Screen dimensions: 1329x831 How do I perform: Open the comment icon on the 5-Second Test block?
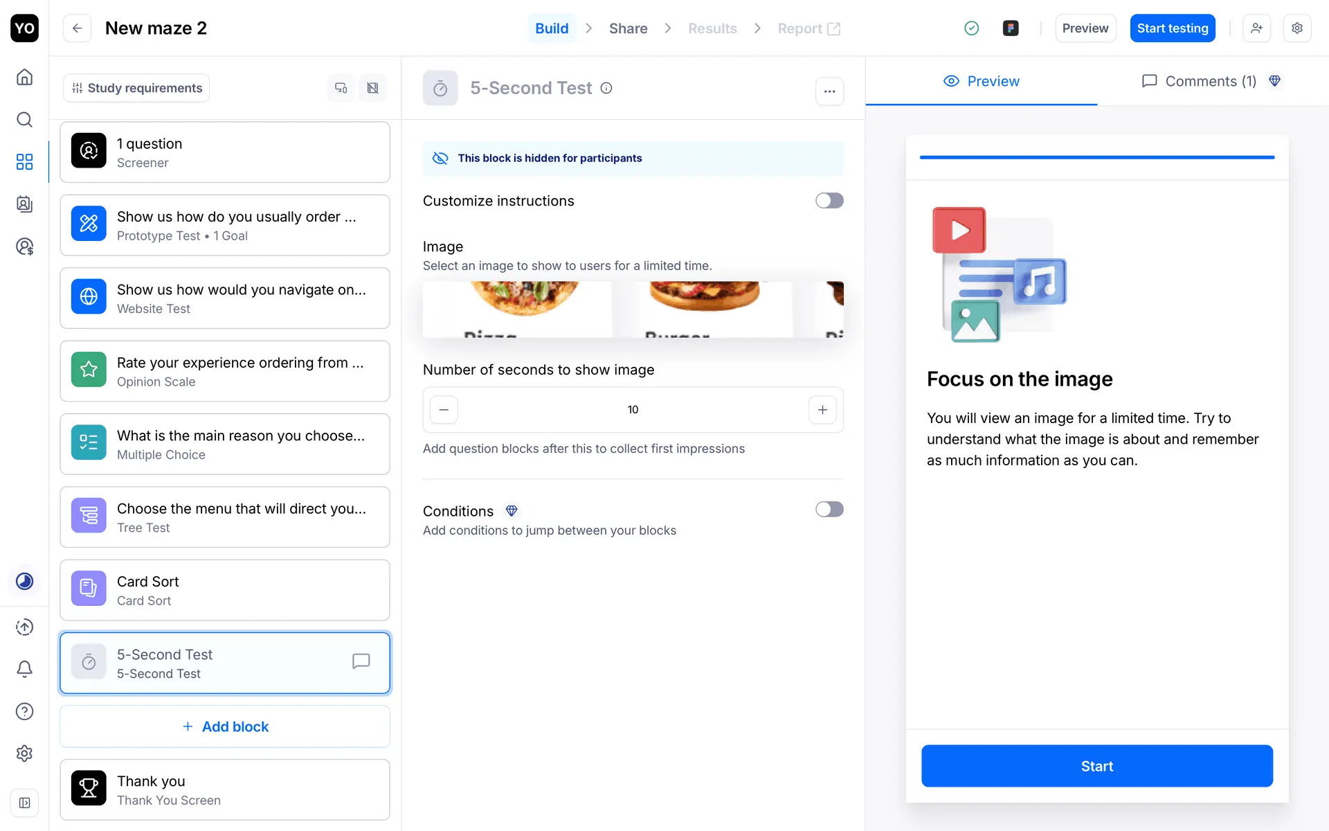[361, 661]
